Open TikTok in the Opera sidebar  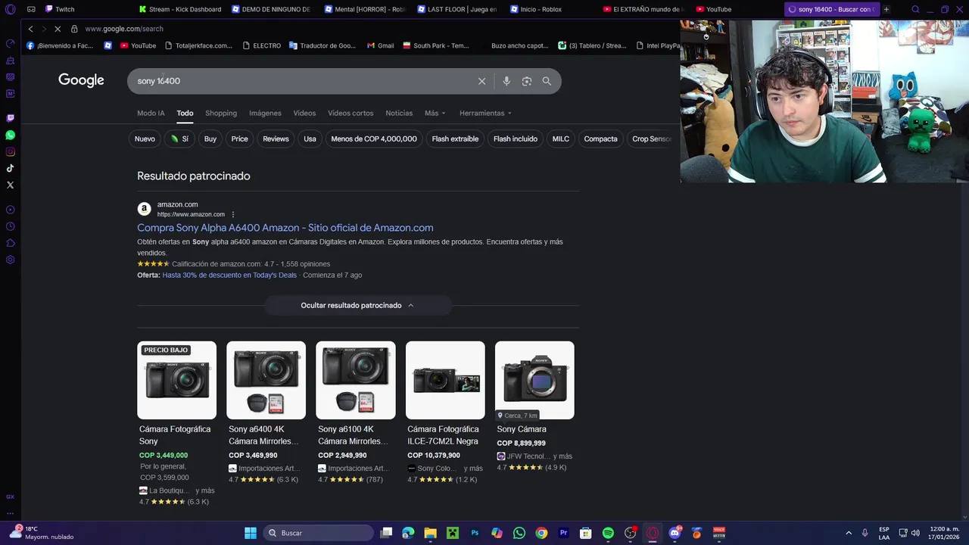point(10,168)
